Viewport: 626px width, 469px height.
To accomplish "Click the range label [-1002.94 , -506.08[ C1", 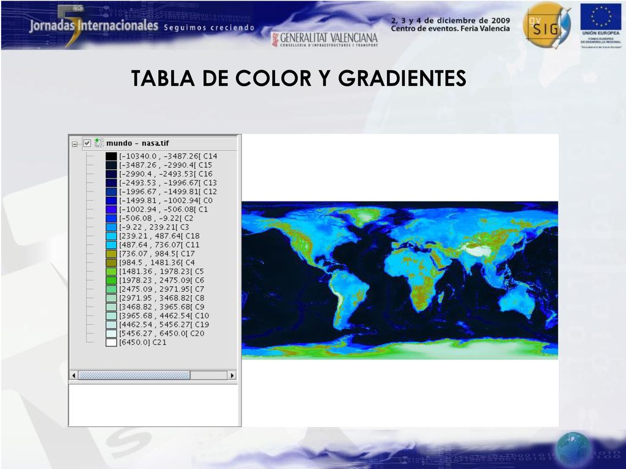I will click(x=164, y=209).
